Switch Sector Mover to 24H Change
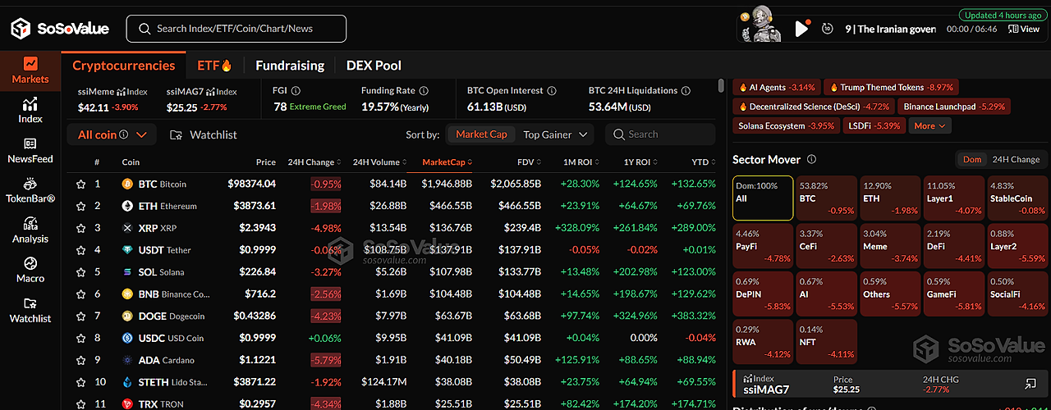The image size is (1051, 410). pos(1015,159)
